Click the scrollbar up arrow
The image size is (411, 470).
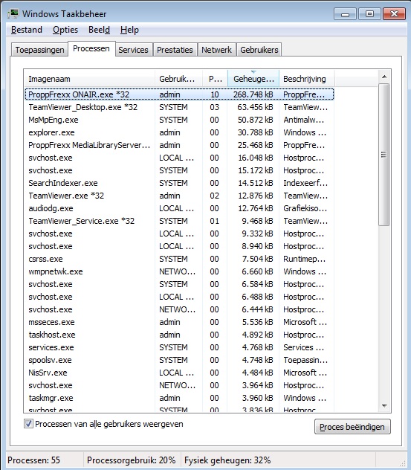pyautogui.click(x=384, y=77)
